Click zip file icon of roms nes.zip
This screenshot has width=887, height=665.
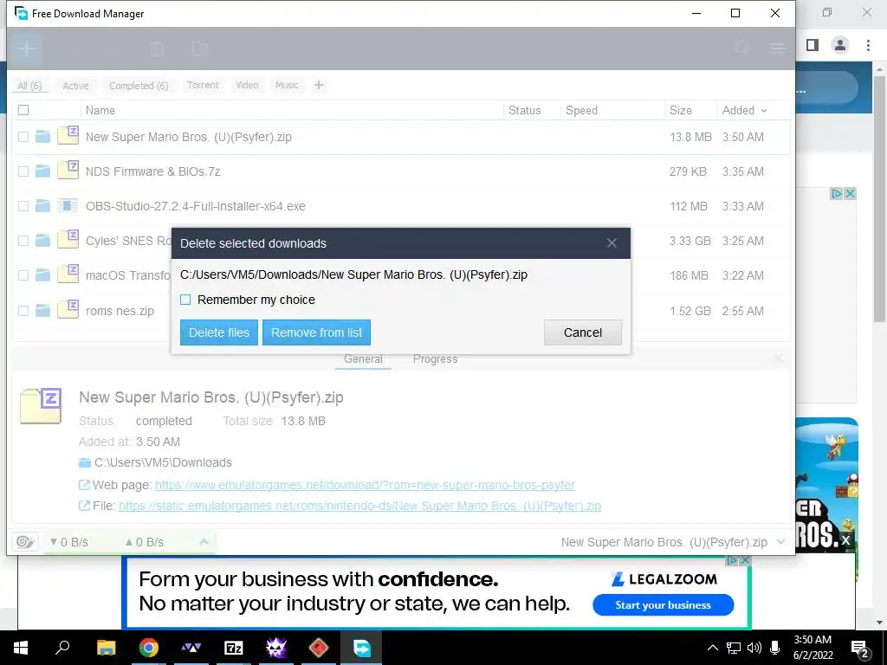[x=68, y=309]
